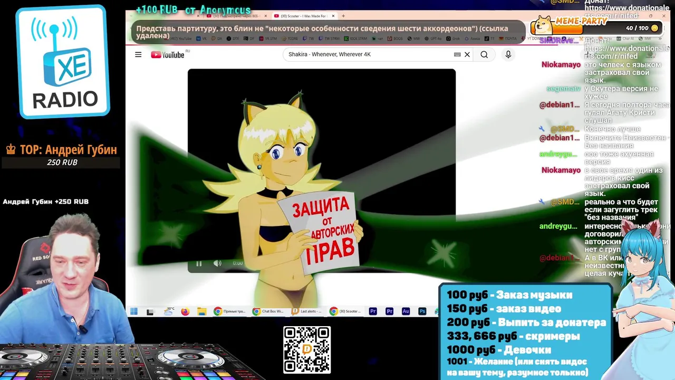This screenshot has width=675, height=380.
Task: Start voice search with the microphone icon
Action: click(508, 54)
